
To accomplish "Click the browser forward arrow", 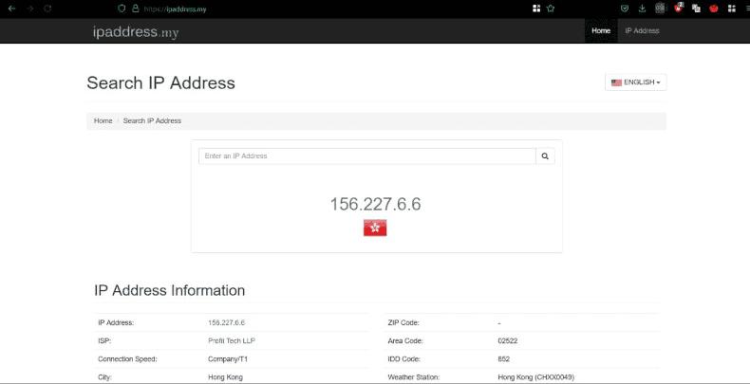I will coord(30,9).
